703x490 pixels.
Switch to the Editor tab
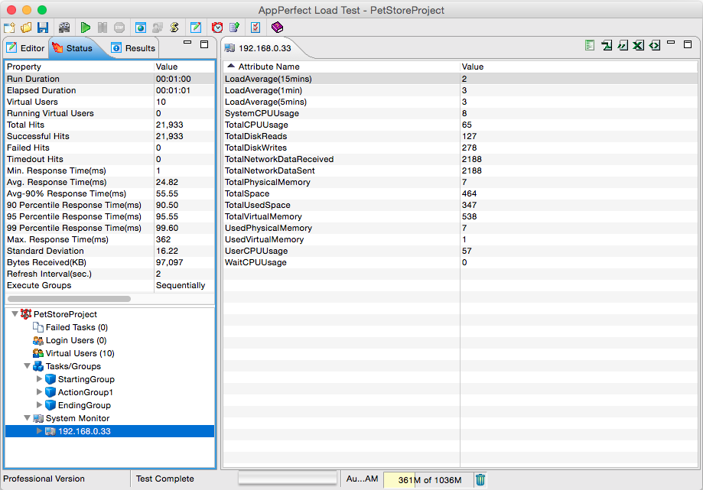(25, 48)
